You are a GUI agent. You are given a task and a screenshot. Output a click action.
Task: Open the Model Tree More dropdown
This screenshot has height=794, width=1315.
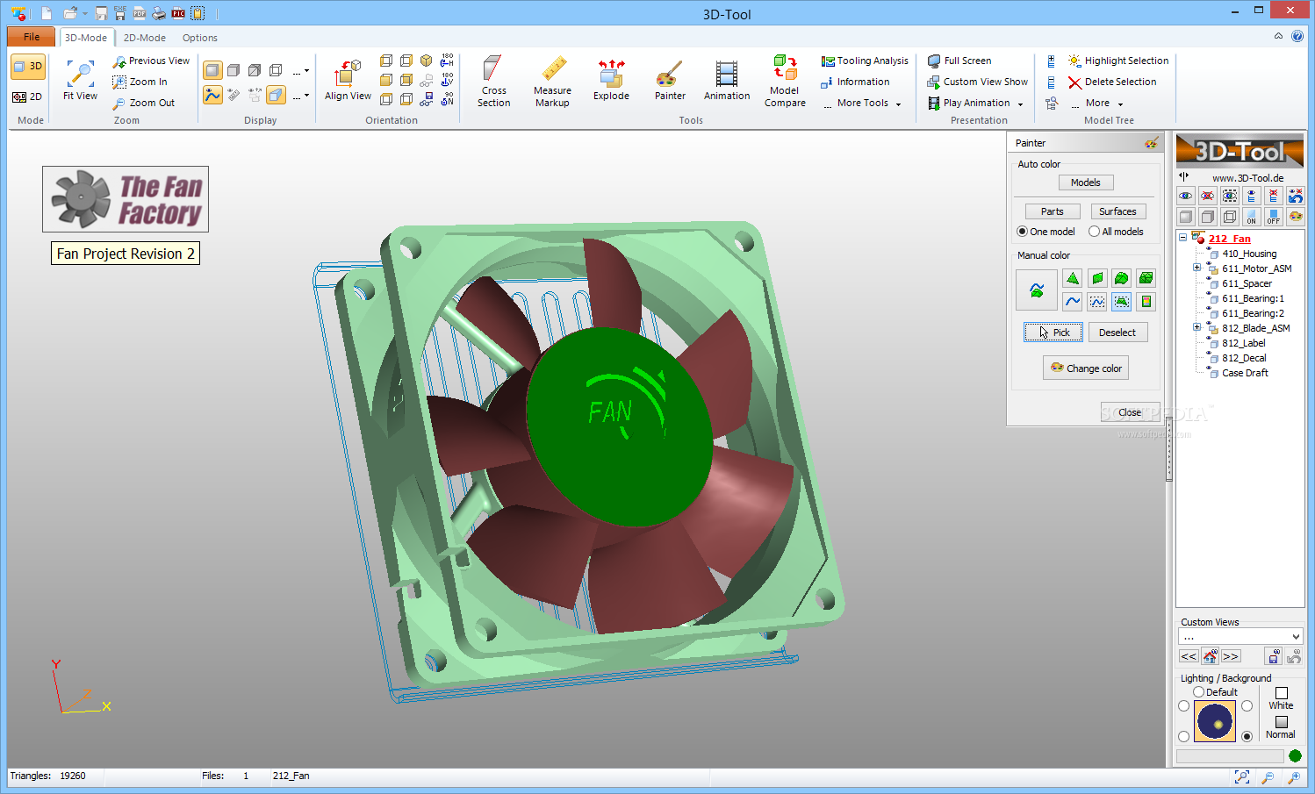[1096, 103]
